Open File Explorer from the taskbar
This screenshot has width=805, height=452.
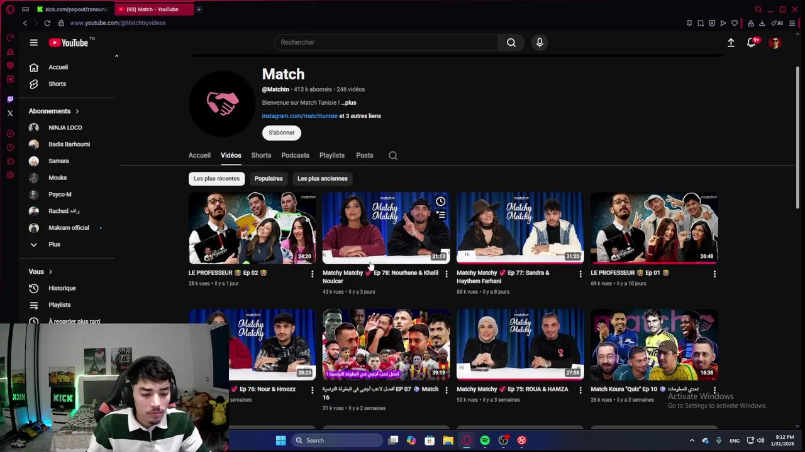(x=448, y=441)
